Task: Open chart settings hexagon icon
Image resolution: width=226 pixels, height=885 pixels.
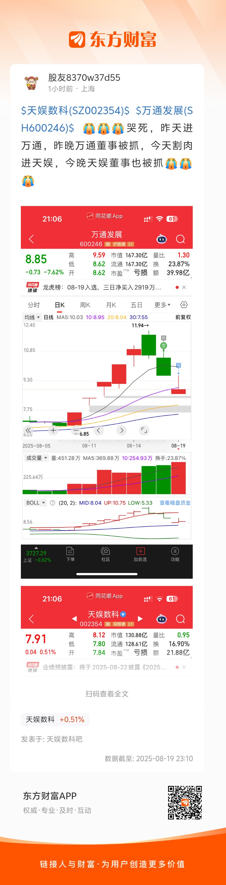Action: (184, 305)
